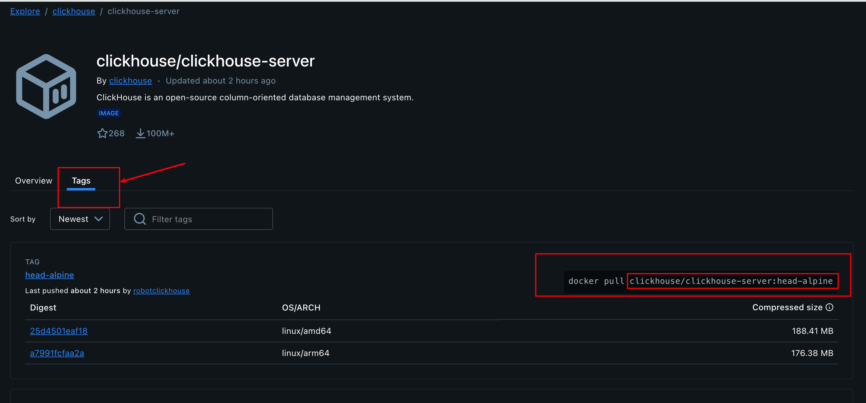Image resolution: width=866 pixels, height=403 pixels.
Task: Click the Last pushed about 2 hours text
Action: click(x=73, y=290)
